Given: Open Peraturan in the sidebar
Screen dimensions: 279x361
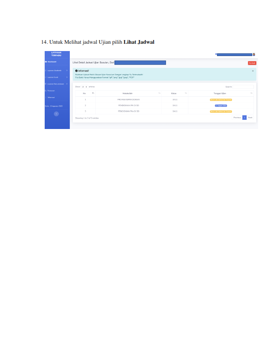Looking at the screenshot, I should 51,91.
